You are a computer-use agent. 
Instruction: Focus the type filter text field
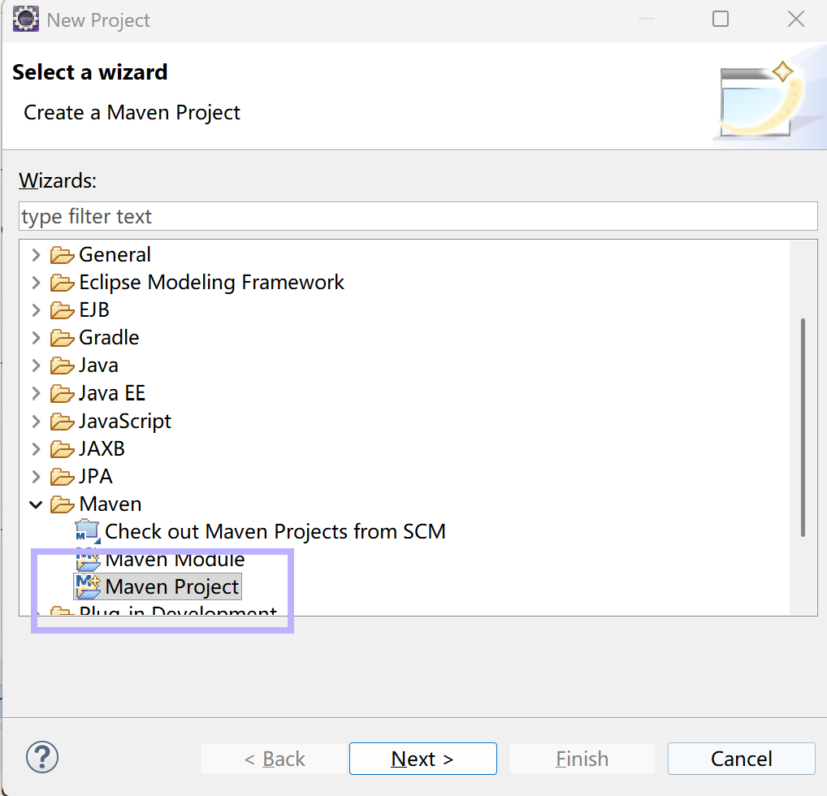coord(418,216)
